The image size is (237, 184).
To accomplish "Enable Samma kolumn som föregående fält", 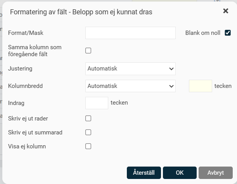I will pos(88,50).
